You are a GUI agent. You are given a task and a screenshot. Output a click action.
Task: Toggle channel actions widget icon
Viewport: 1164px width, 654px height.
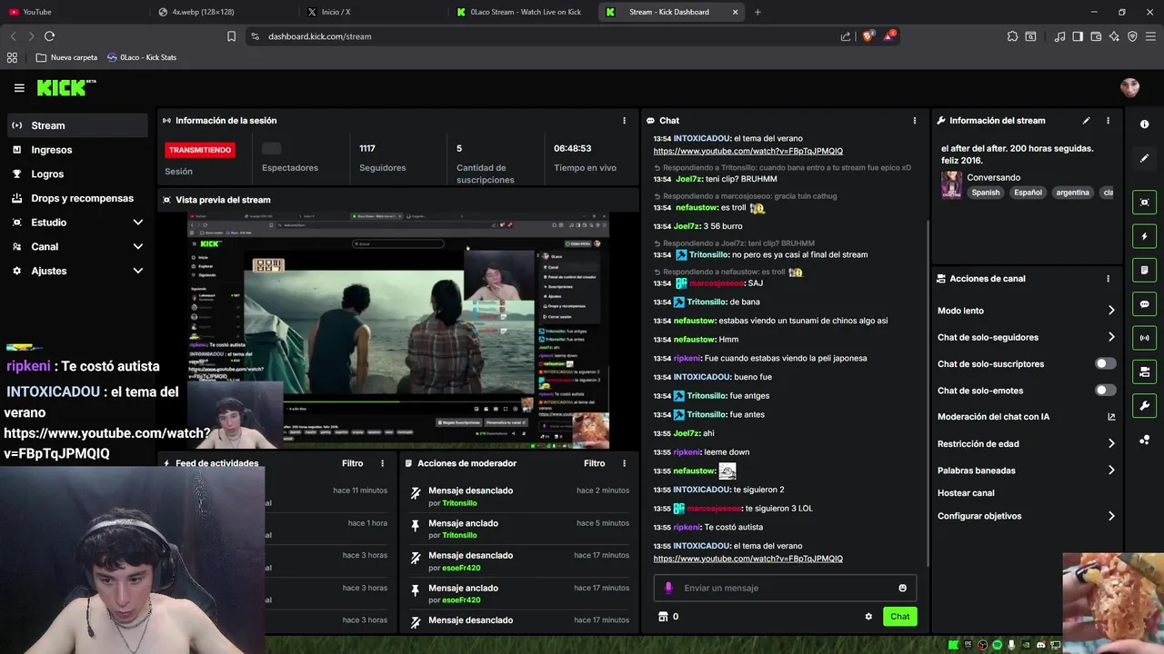pos(1144,372)
